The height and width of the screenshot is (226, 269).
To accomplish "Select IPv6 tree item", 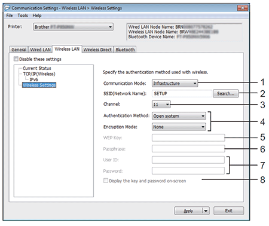I will tap(33, 80).
